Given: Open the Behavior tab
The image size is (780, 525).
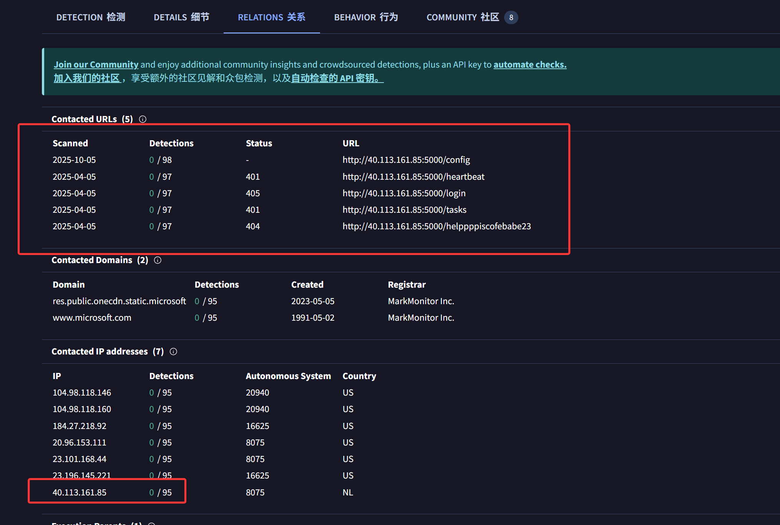Looking at the screenshot, I should tap(366, 17).
